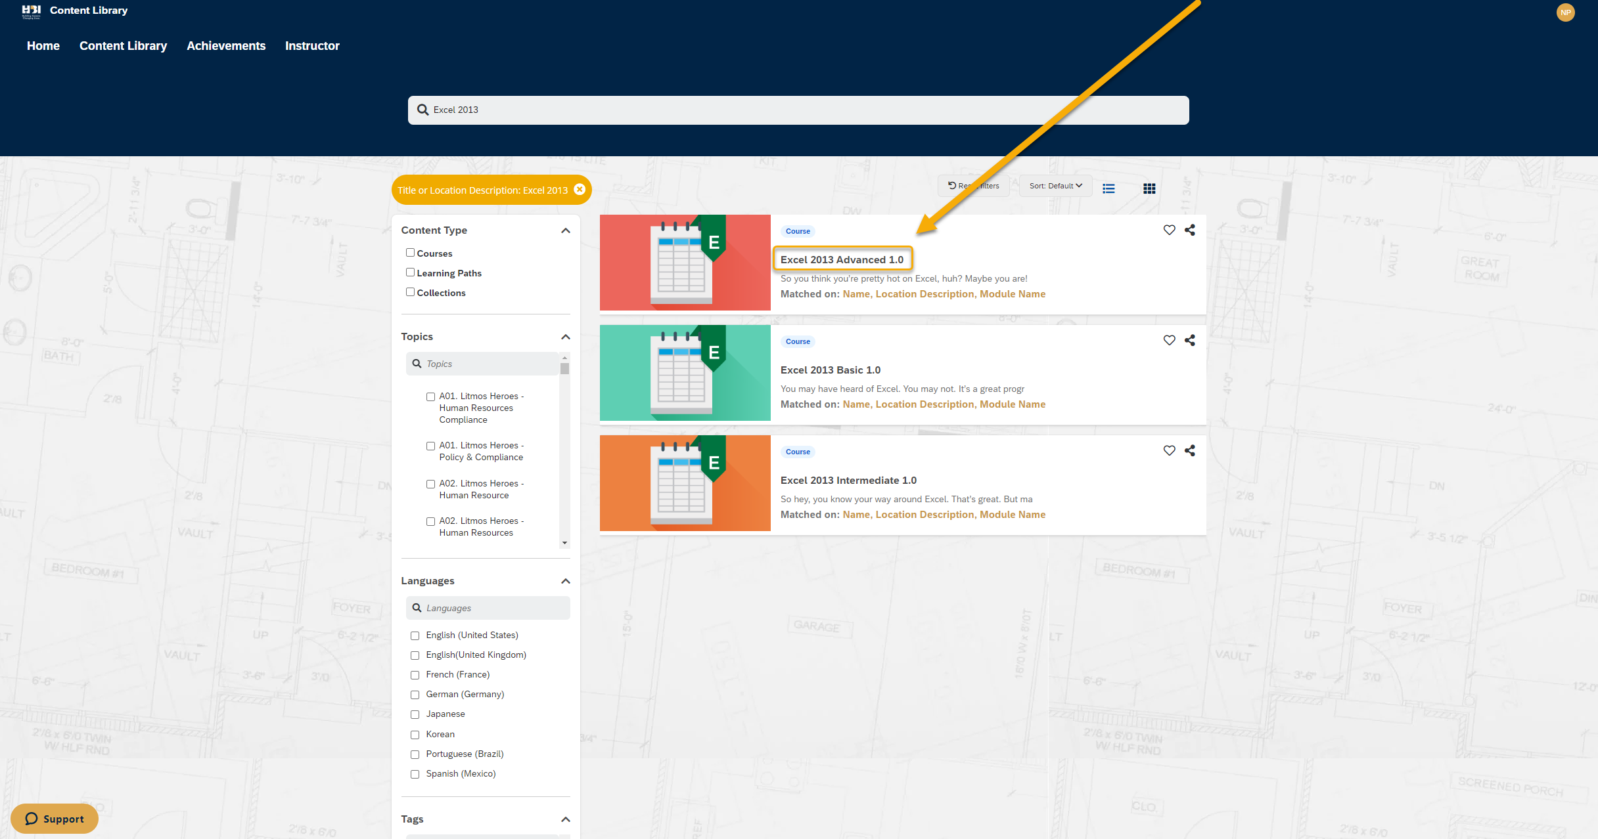The height and width of the screenshot is (839, 1598).
Task: Click the NP user avatar
Action: 1565,12
